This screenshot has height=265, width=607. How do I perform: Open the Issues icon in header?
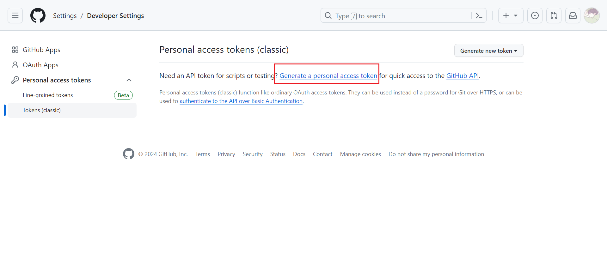point(535,15)
